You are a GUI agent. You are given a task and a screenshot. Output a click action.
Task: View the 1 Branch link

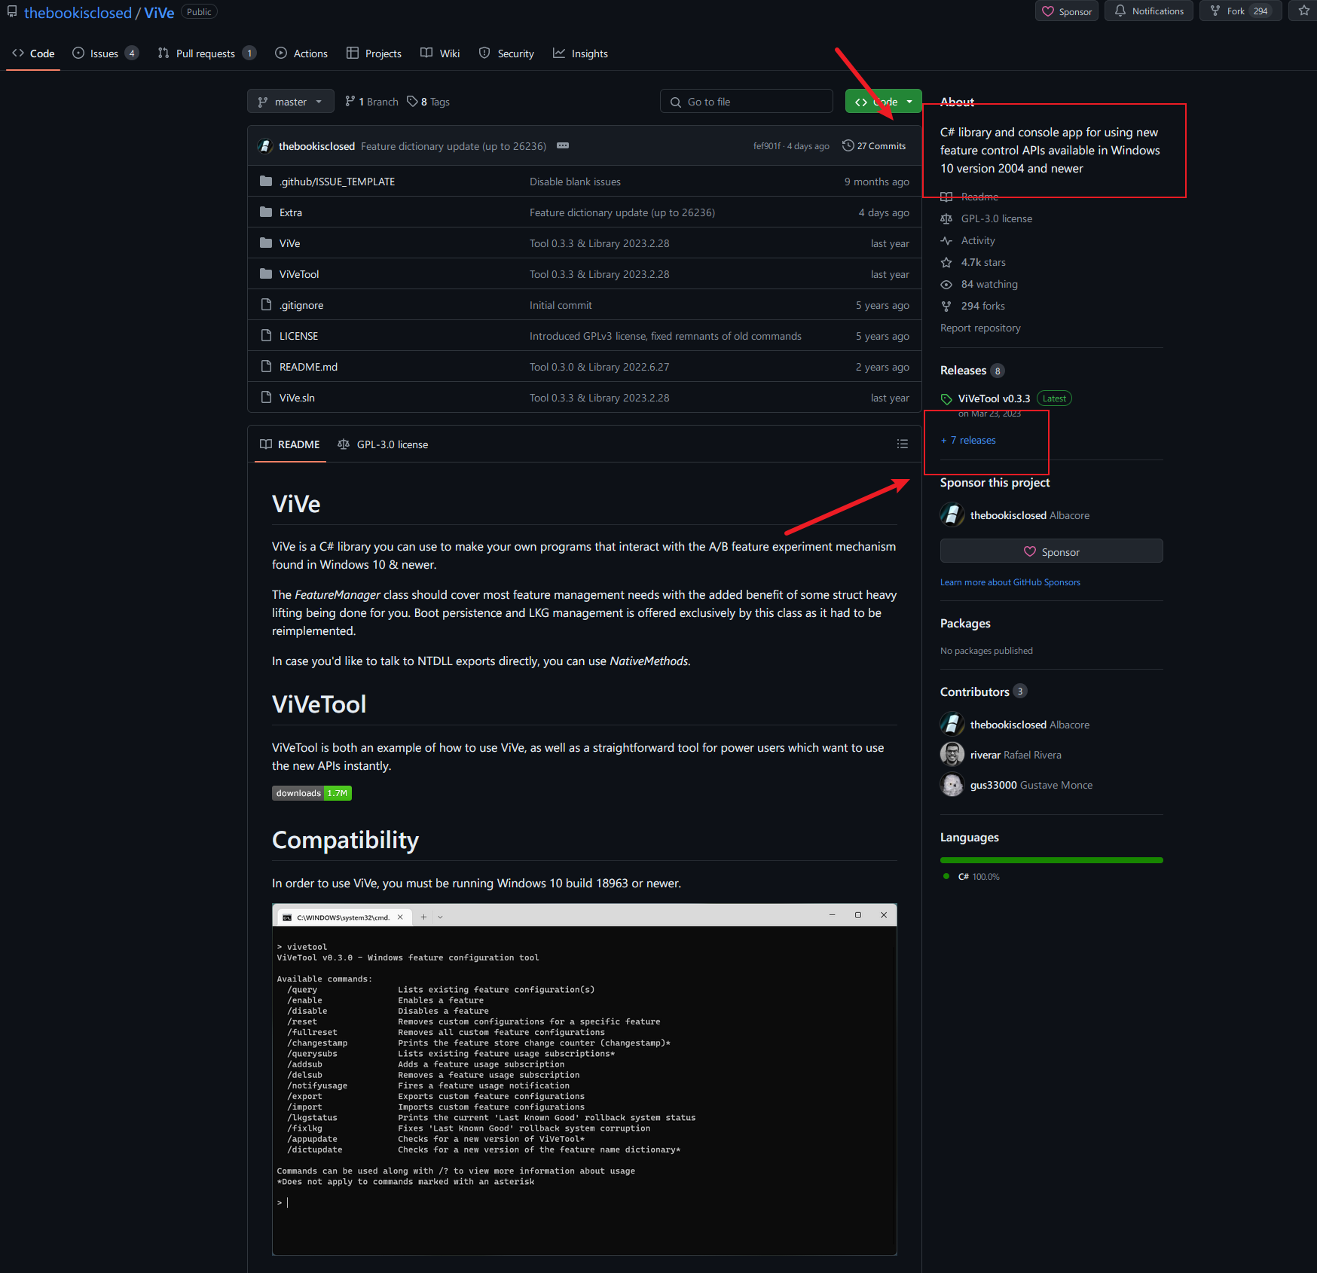point(371,102)
